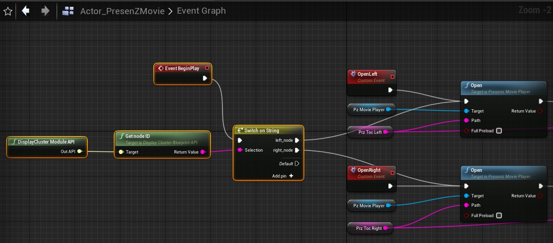Viewport: 553px width, 243px height.
Task: Click the Get node ID Target pin
Action: click(121, 152)
